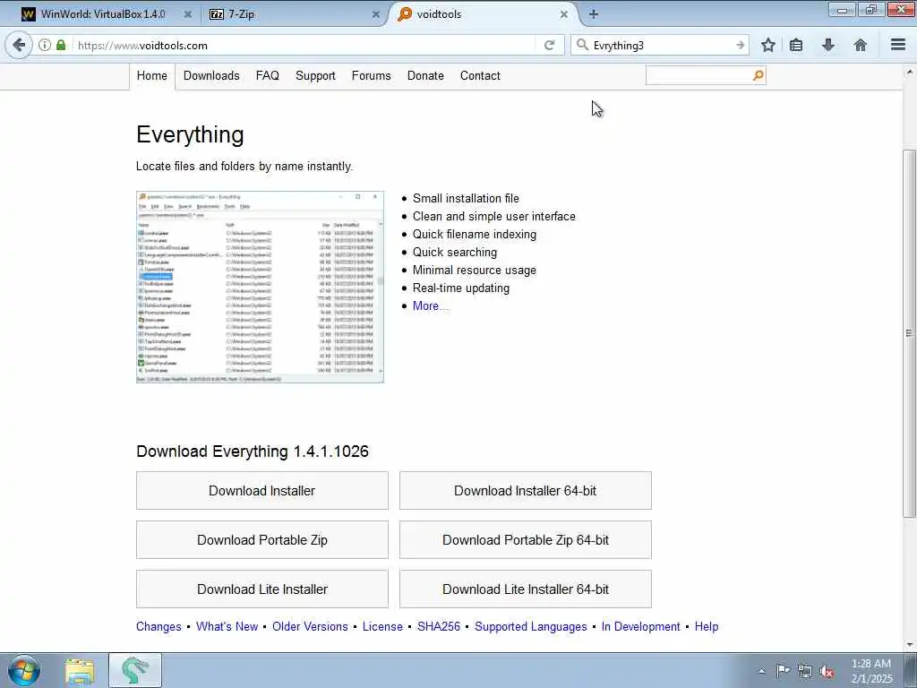Reload the page with refresh icon
Image resolution: width=917 pixels, height=688 pixels.
click(x=549, y=45)
